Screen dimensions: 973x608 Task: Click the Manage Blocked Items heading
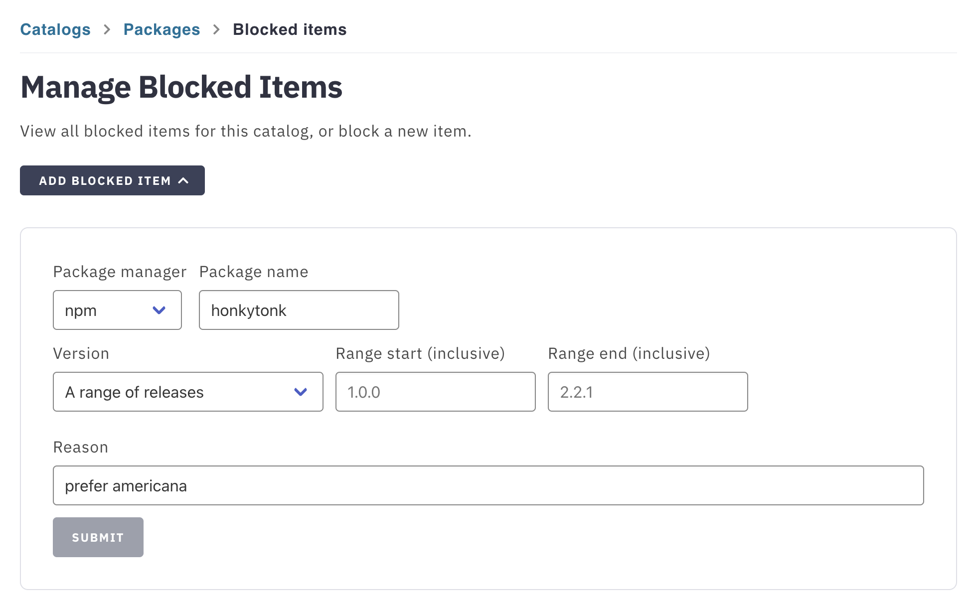[181, 87]
